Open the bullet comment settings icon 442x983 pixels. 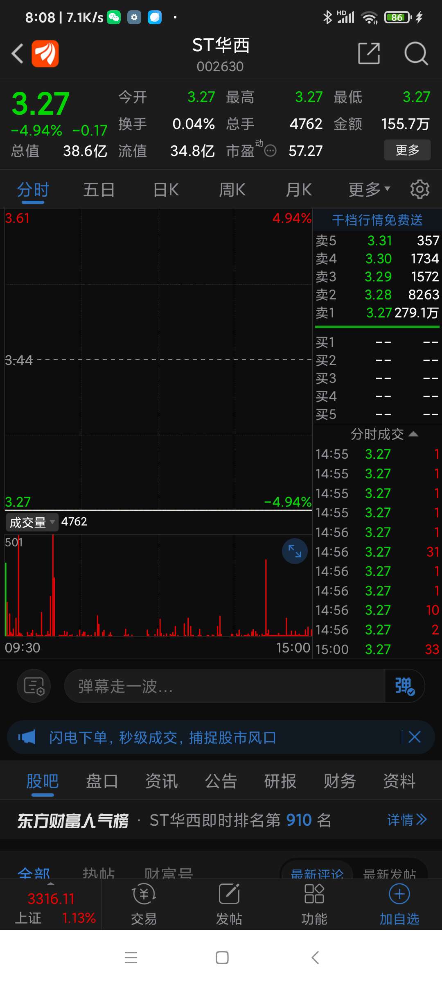34,686
